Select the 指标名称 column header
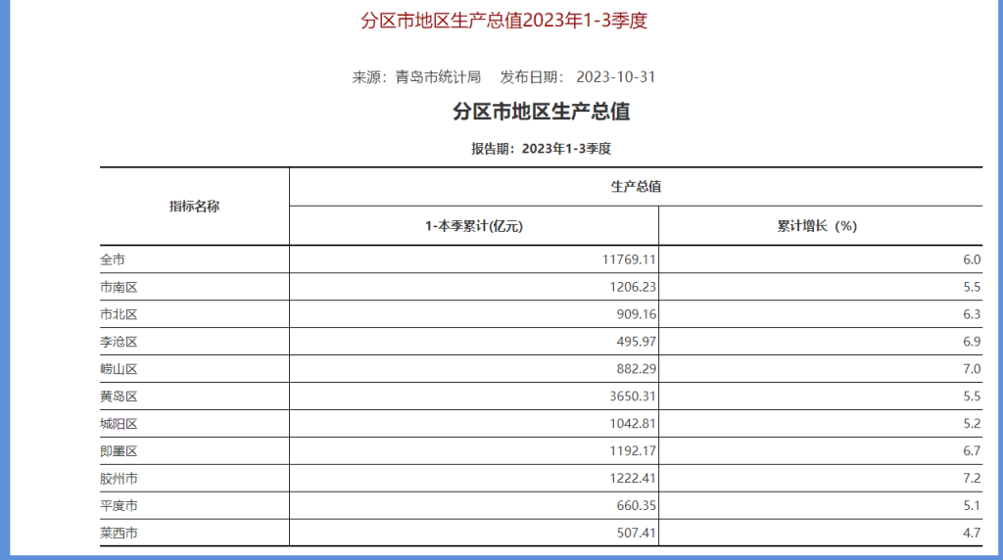 194,207
